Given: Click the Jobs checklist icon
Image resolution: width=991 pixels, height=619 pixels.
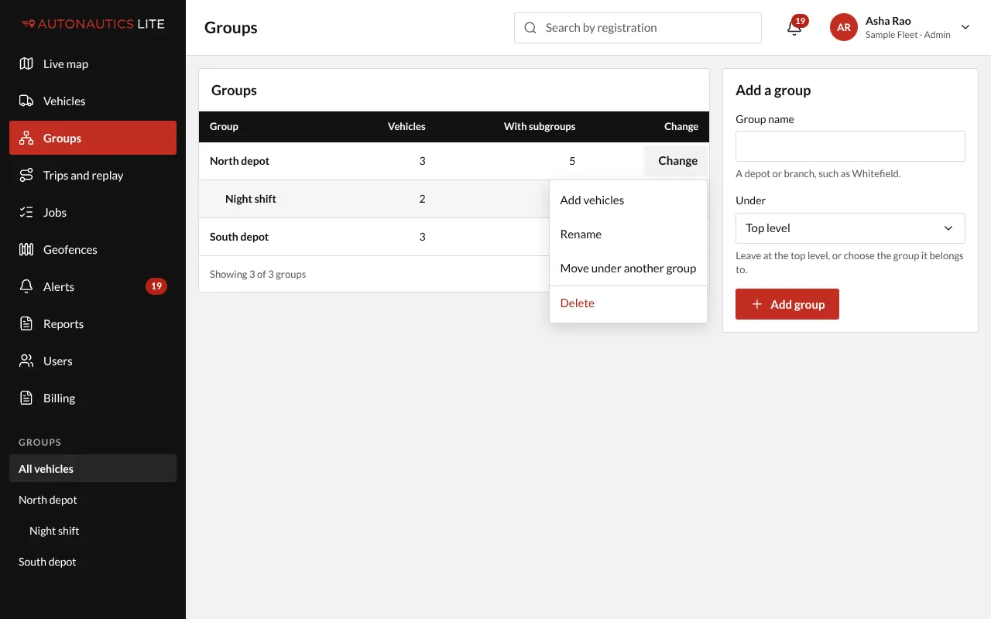Looking at the screenshot, I should pyautogui.click(x=26, y=212).
